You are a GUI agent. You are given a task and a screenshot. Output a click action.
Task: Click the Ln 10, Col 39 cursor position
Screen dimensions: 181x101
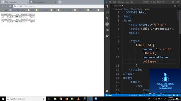tap(133, 95)
